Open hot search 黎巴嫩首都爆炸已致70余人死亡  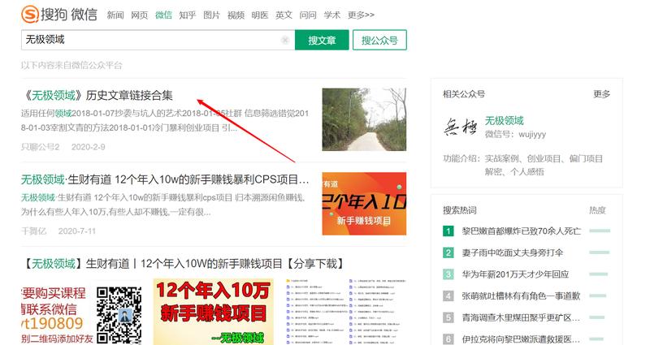(x=522, y=231)
